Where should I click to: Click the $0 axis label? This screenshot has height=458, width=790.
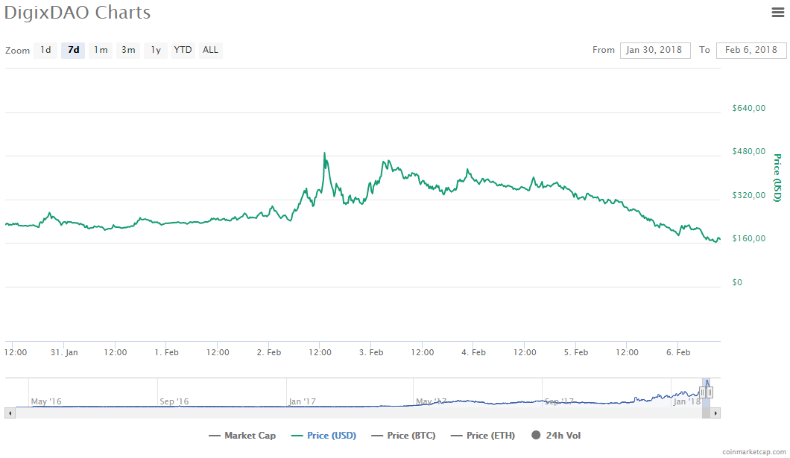point(737,282)
